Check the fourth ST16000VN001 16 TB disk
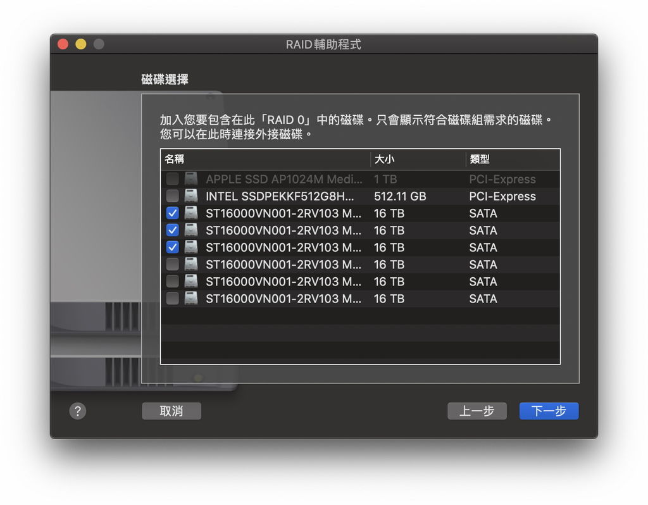 coord(172,265)
